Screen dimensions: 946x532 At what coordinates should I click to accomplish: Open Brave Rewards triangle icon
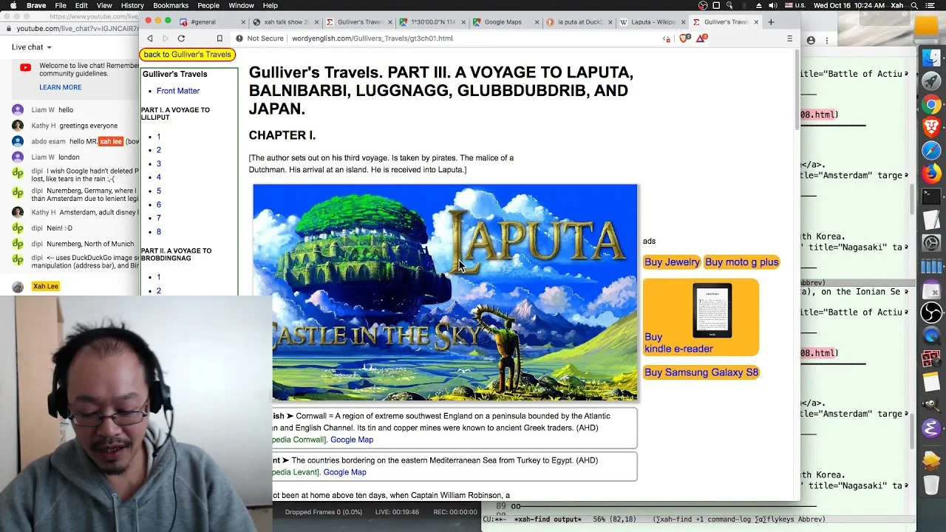pos(701,38)
